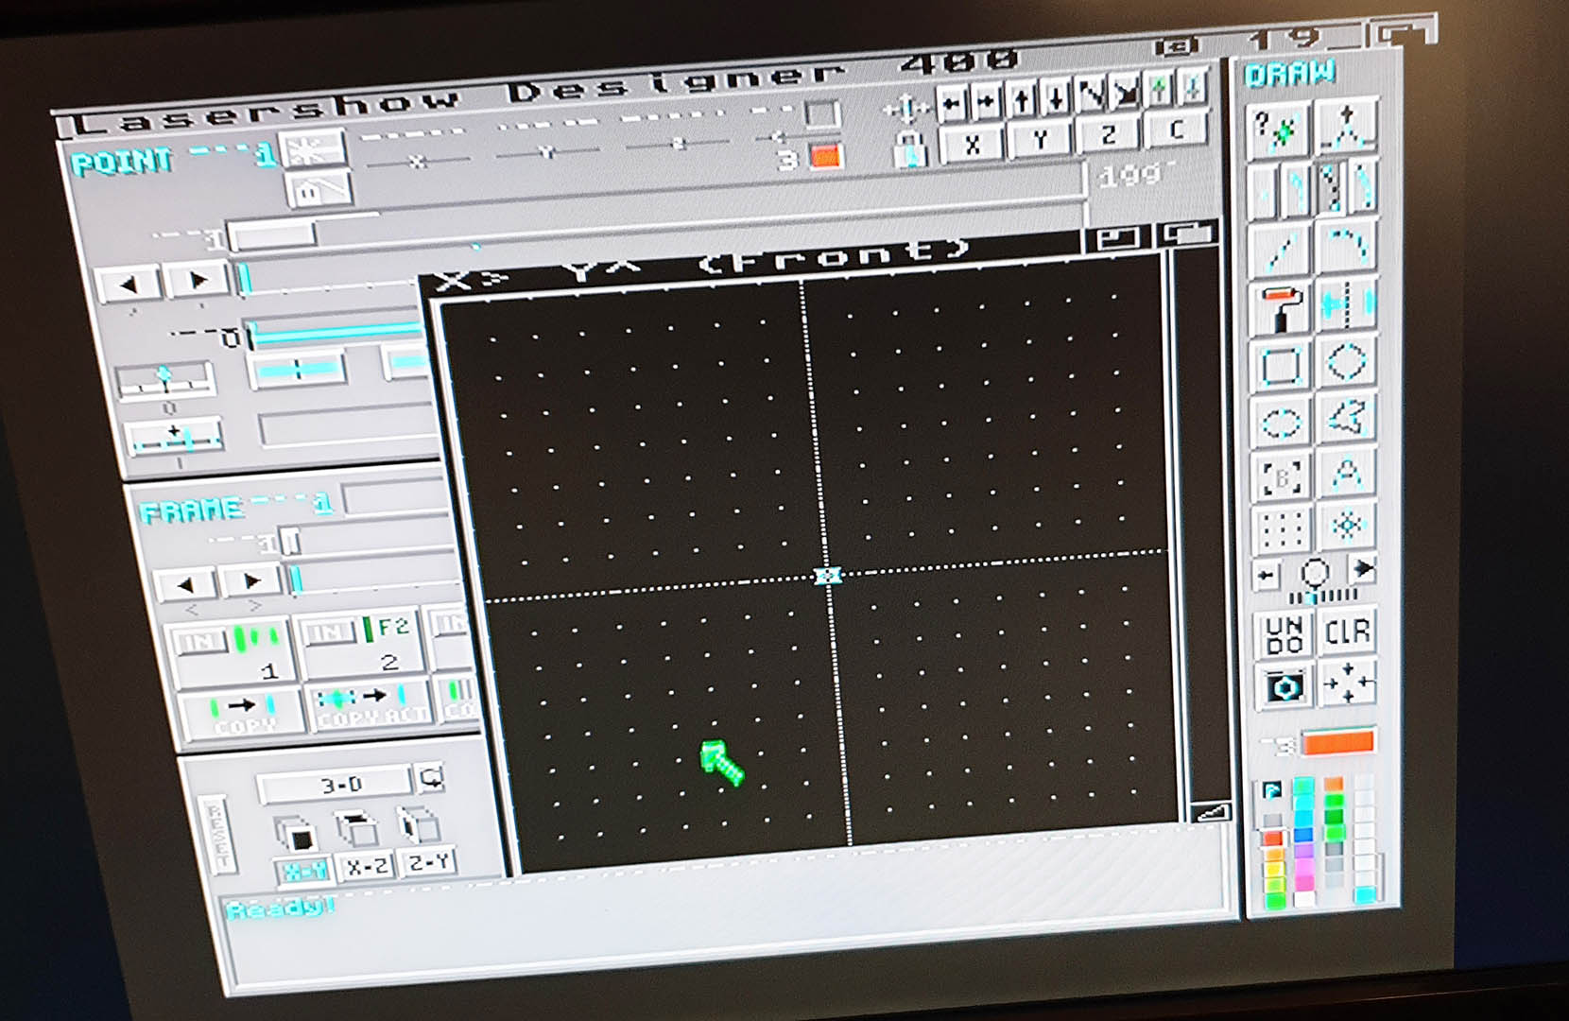Click the house-ramp icon below the starburst
This screenshot has height=1021, width=1569.
[x=319, y=189]
